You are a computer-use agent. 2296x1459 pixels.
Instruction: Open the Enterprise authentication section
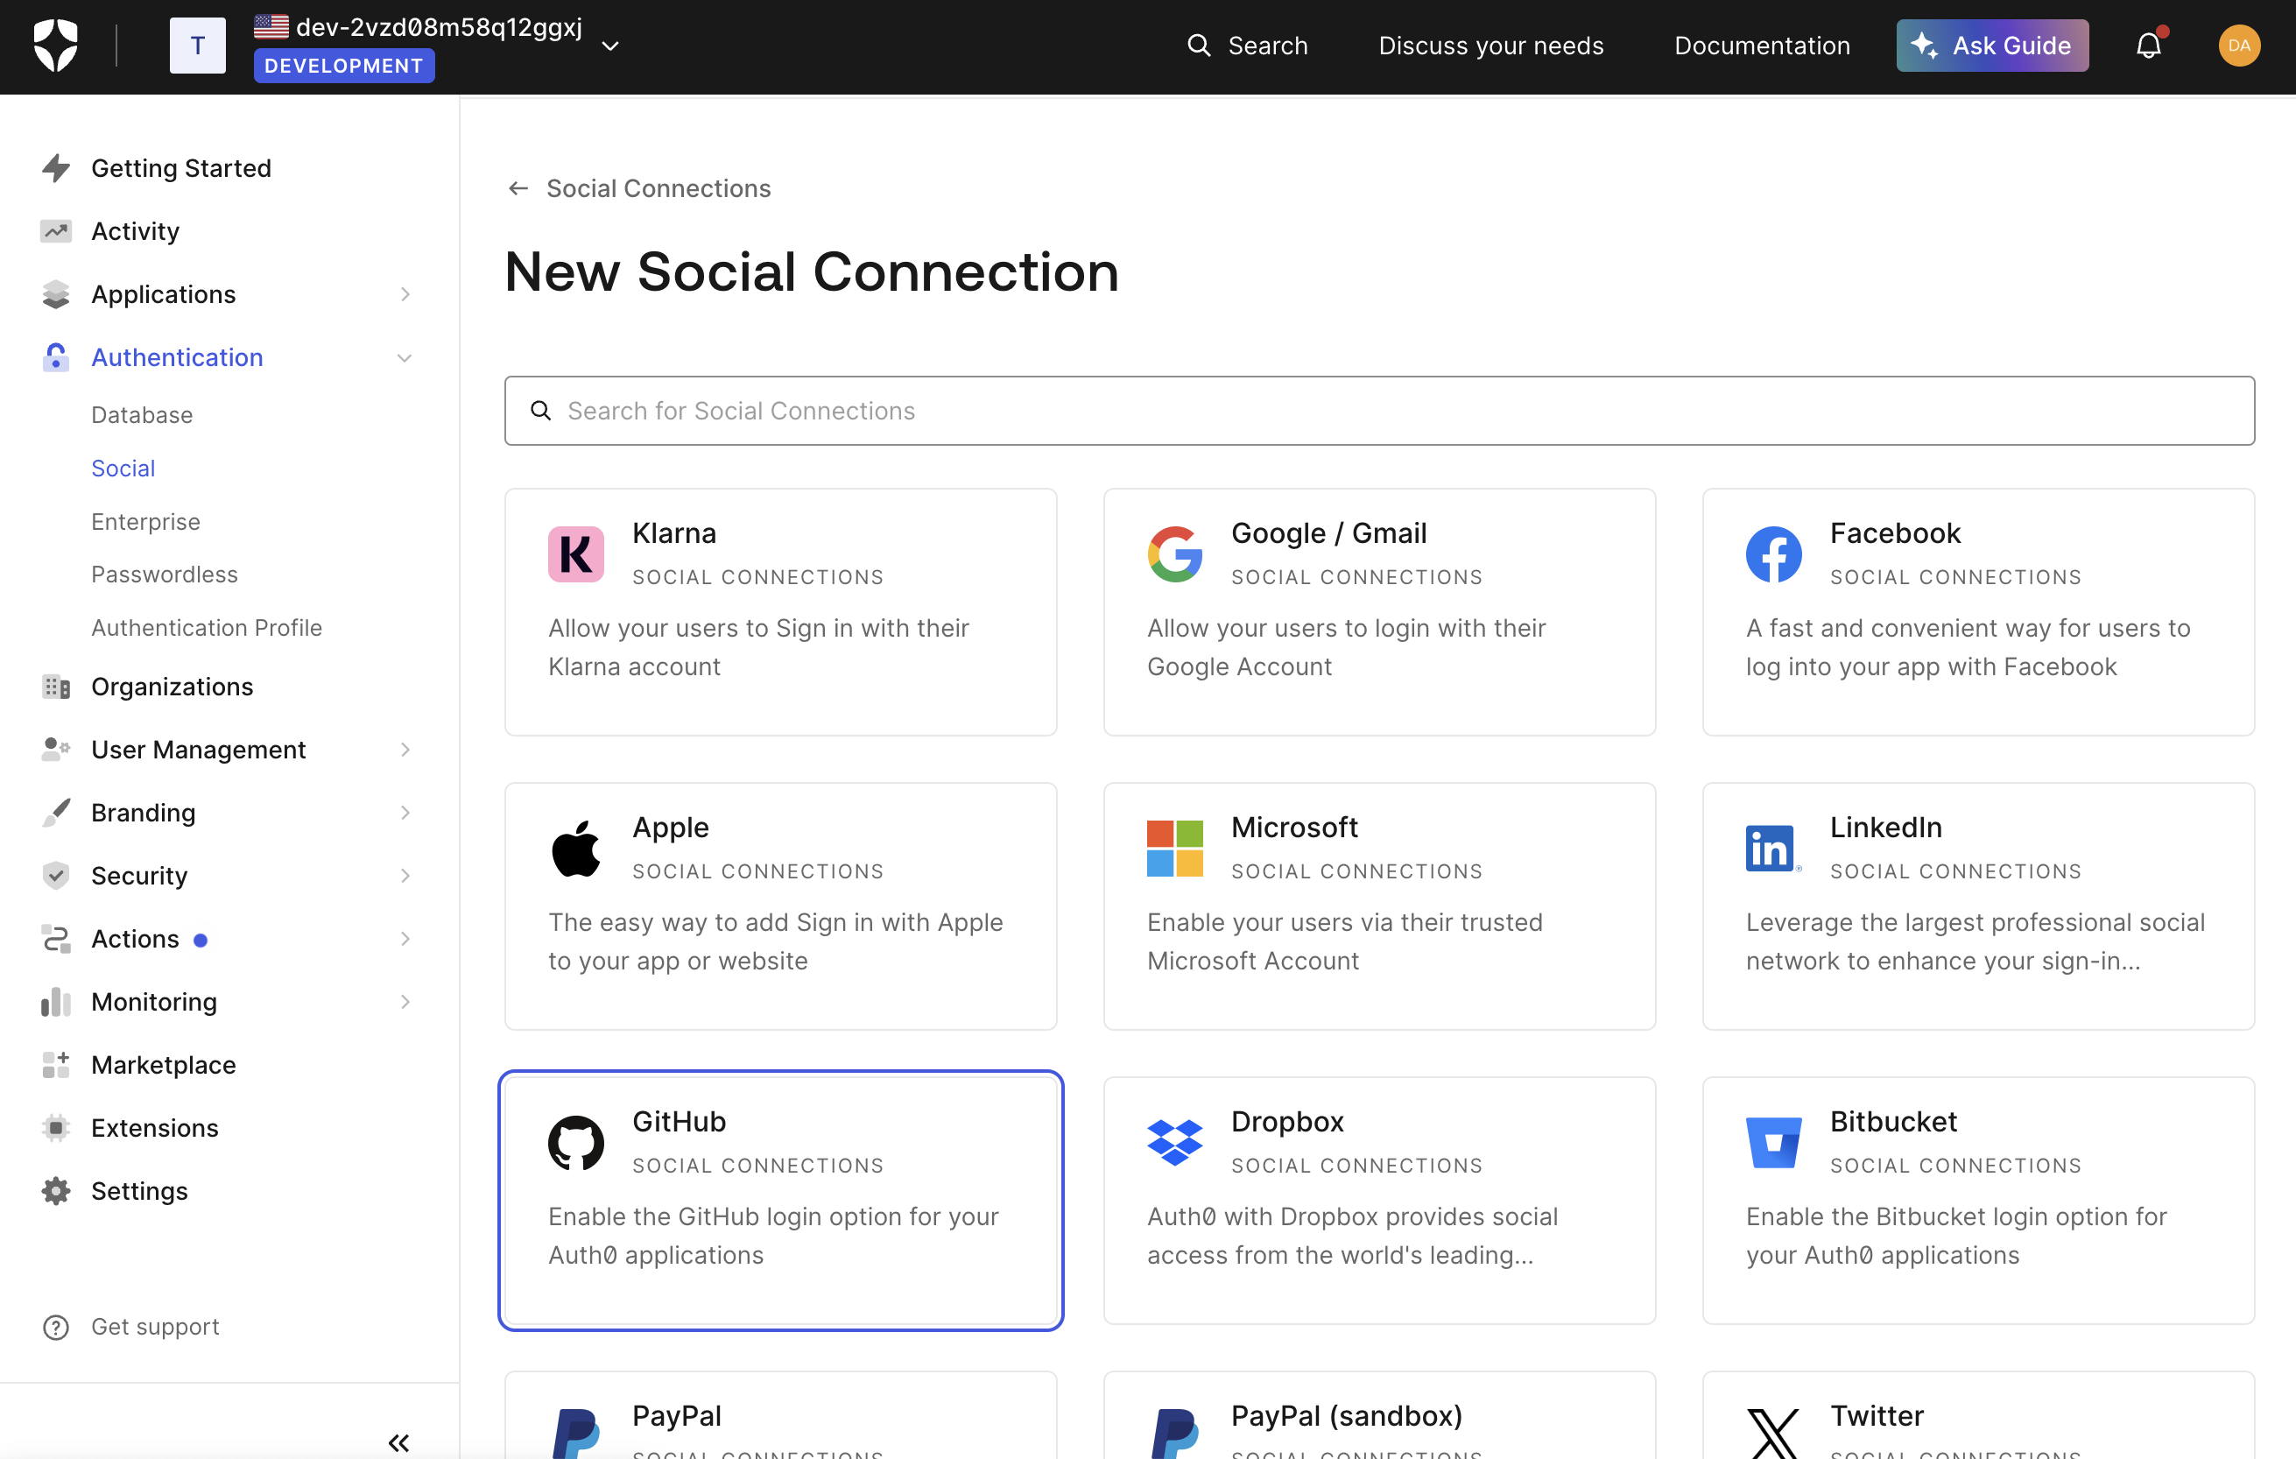point(145,520)
